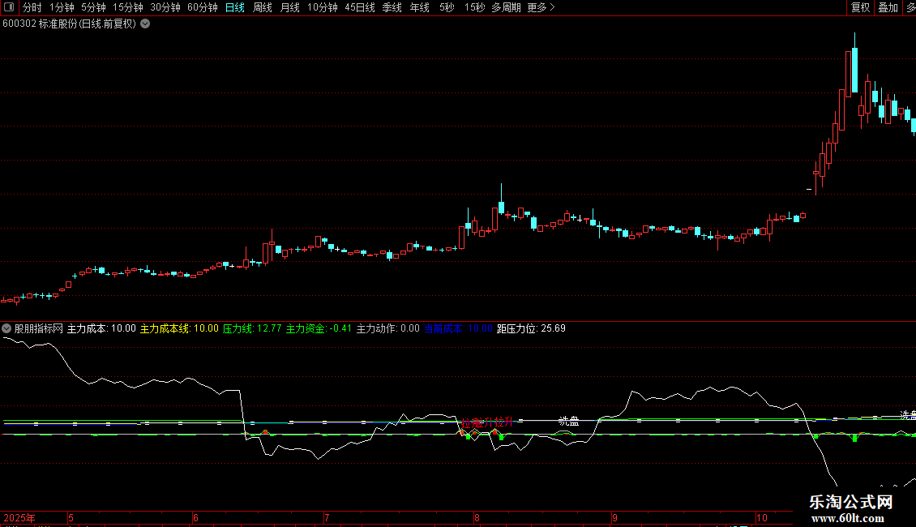Open the 乐淘公式网 watermark link

point(851,508)
